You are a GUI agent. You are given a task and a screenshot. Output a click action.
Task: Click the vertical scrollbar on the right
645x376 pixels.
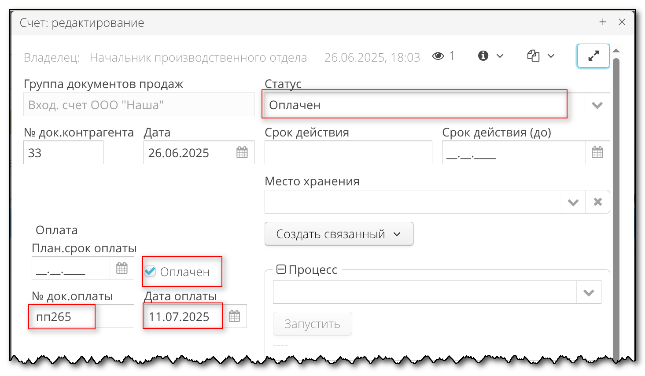click(x=616, y=198)
